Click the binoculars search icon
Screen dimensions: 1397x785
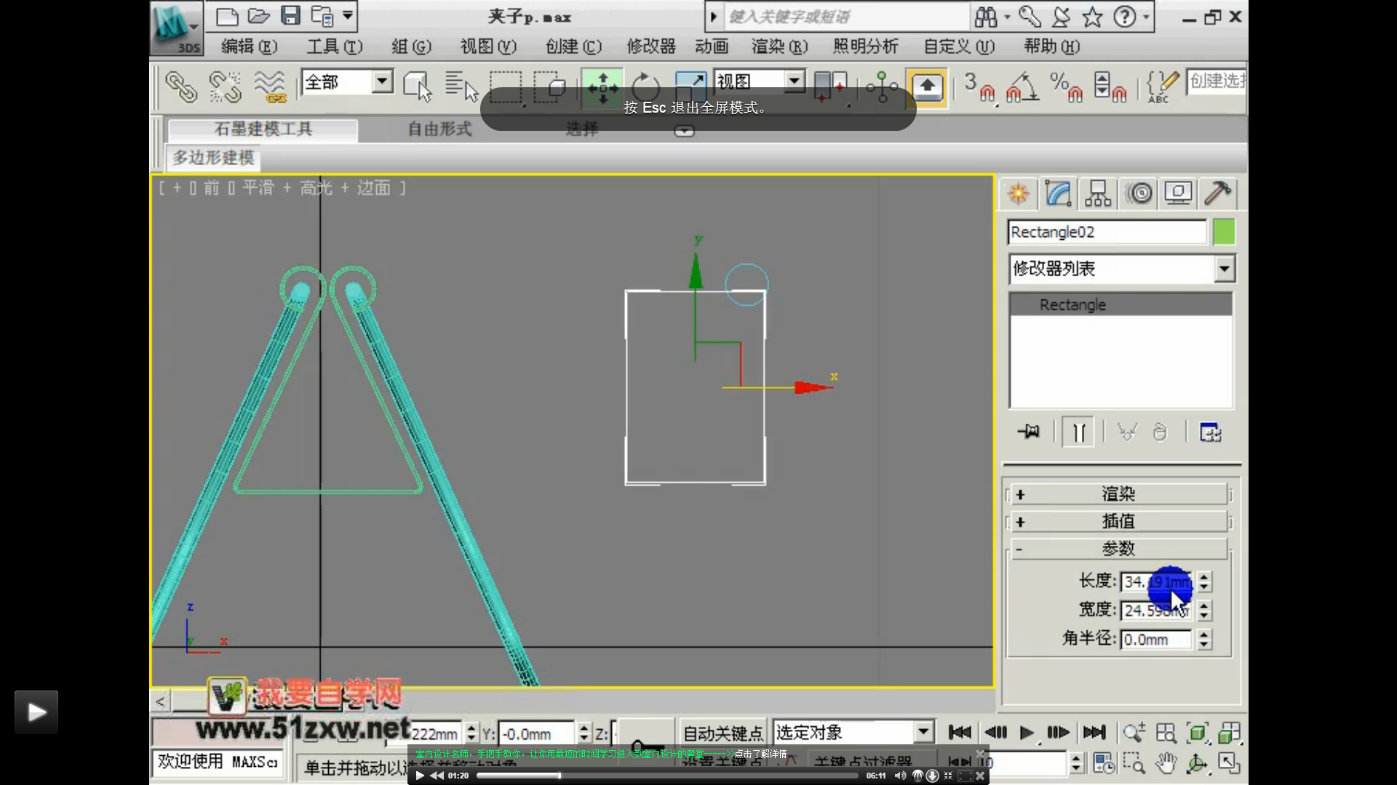[987, 16]
